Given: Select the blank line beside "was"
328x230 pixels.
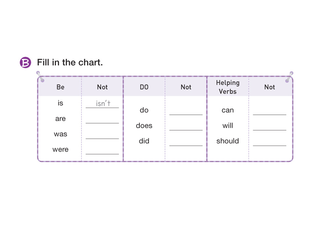Looking at the screenshot, I should pyautogui.click(x=102, y=135).
